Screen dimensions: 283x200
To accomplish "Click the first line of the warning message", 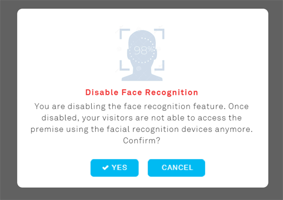I will [141, 106].
